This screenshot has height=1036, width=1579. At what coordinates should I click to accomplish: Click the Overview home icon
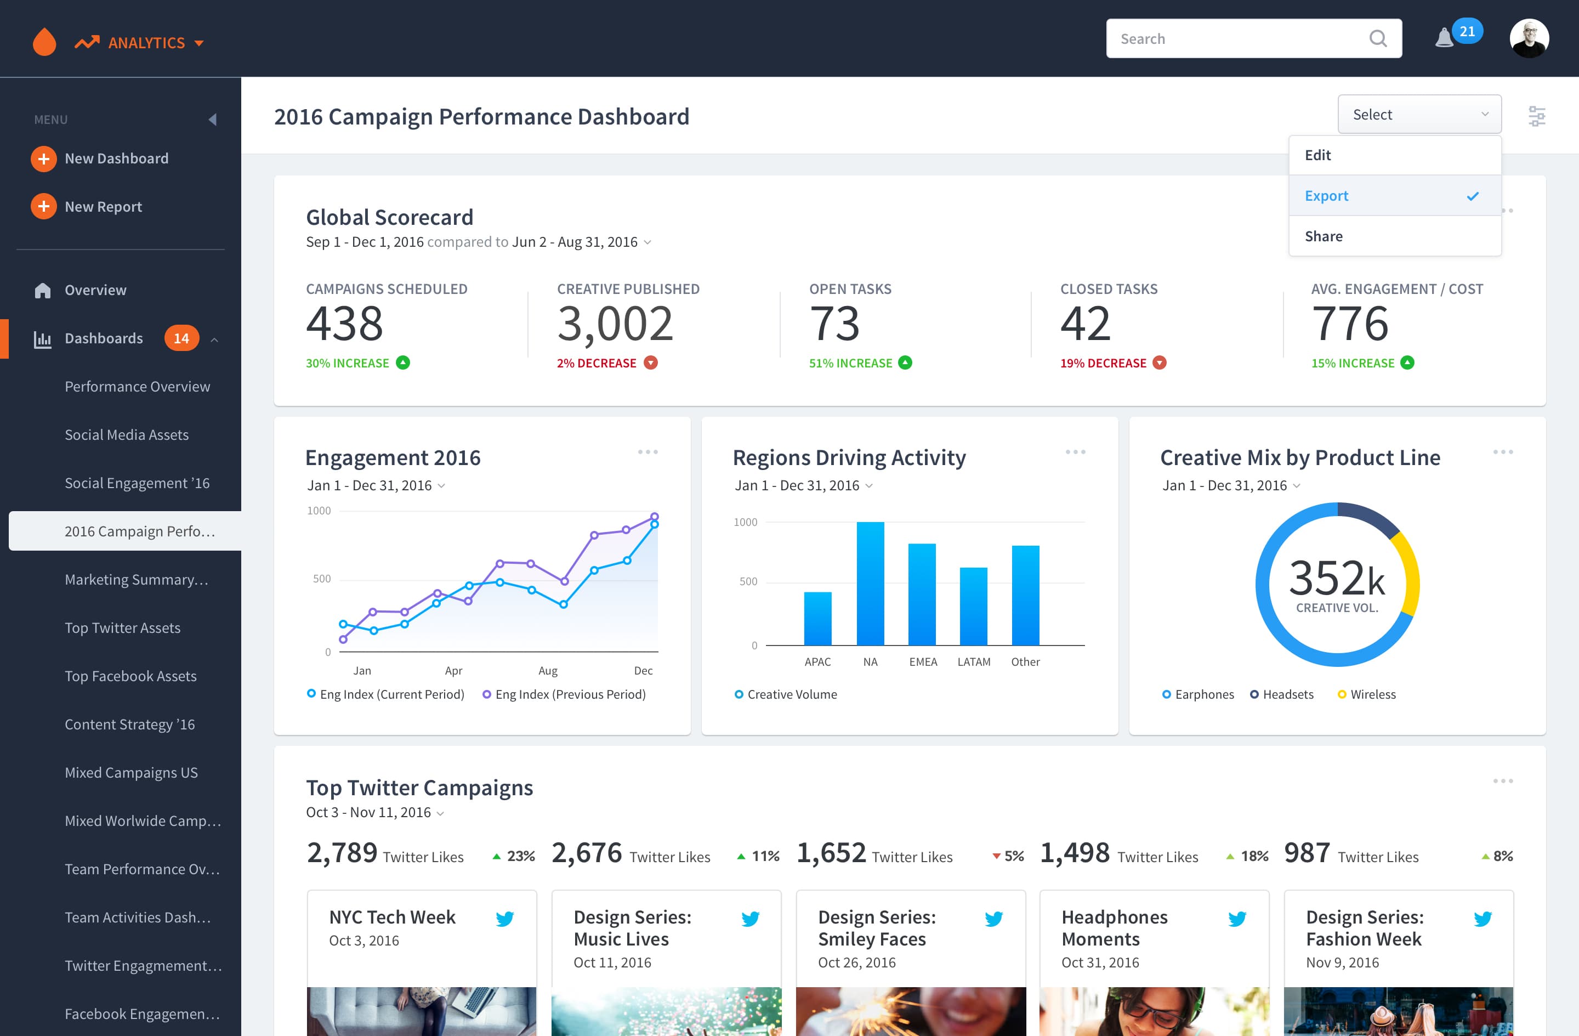(42, 290)
